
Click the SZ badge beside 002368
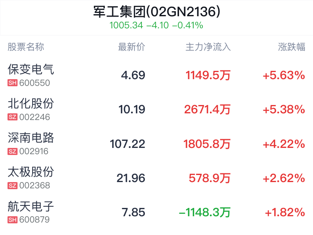(x=13, y=185)
